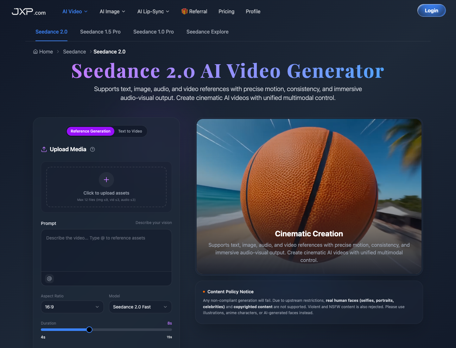Click the plus icon to upload assets

[x=106, y=180]
